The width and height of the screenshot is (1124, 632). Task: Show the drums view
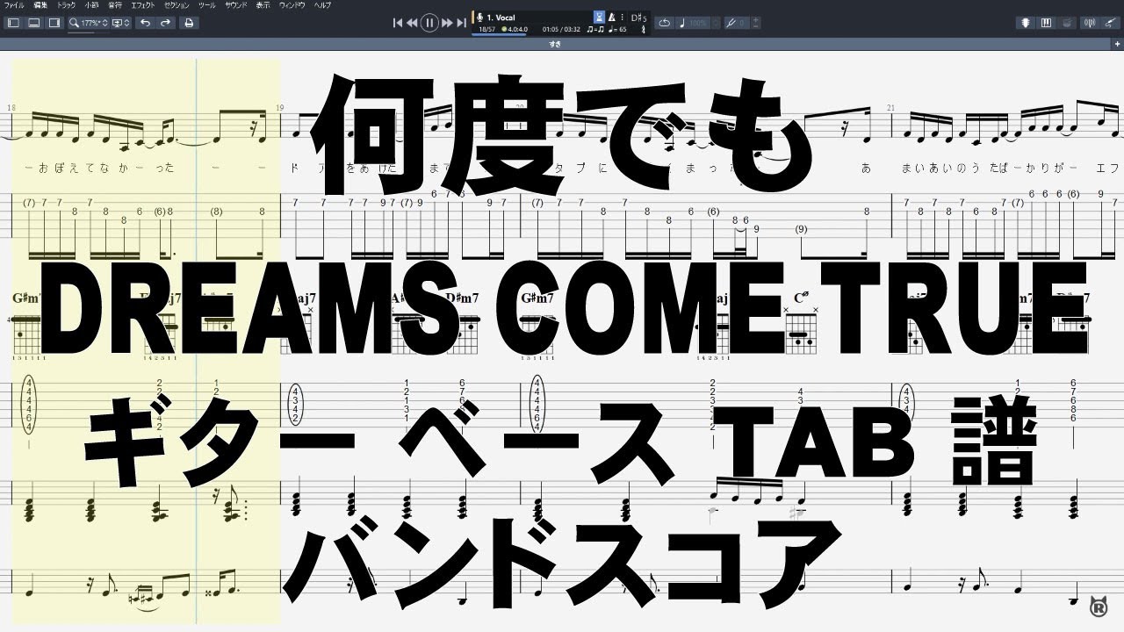[x=1066, y=23]
